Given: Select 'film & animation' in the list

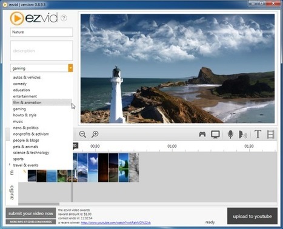Looking at the screenshot, I should (x=42, y=102).
